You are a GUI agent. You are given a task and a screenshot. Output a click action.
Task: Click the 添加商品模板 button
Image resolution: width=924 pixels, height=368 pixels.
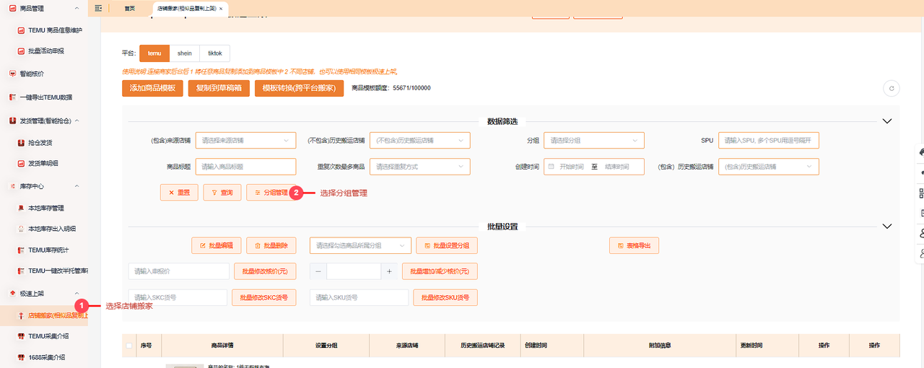tap(152, 88)
